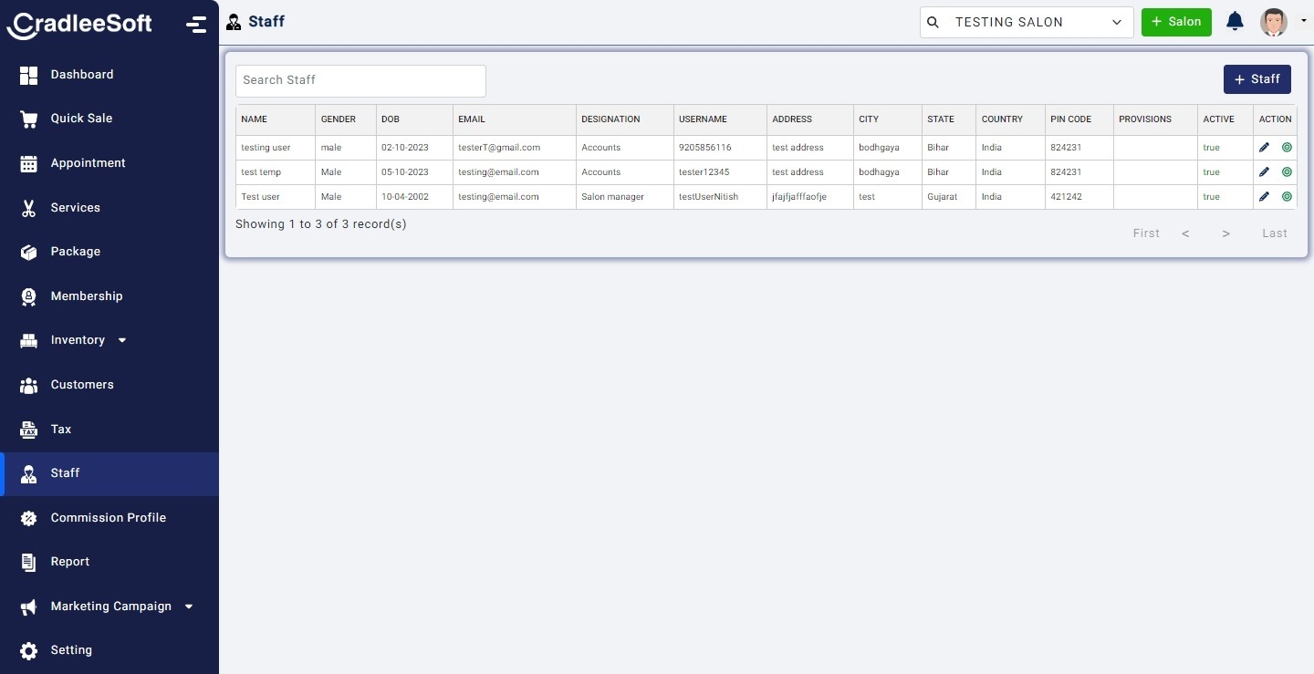Open the Customers menu item
The image size is (1314, 674).
click(82, 385)
